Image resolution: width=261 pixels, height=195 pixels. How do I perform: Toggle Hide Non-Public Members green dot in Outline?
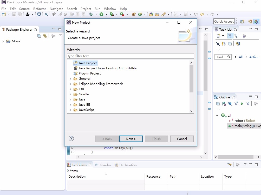(x=242, y=104)
